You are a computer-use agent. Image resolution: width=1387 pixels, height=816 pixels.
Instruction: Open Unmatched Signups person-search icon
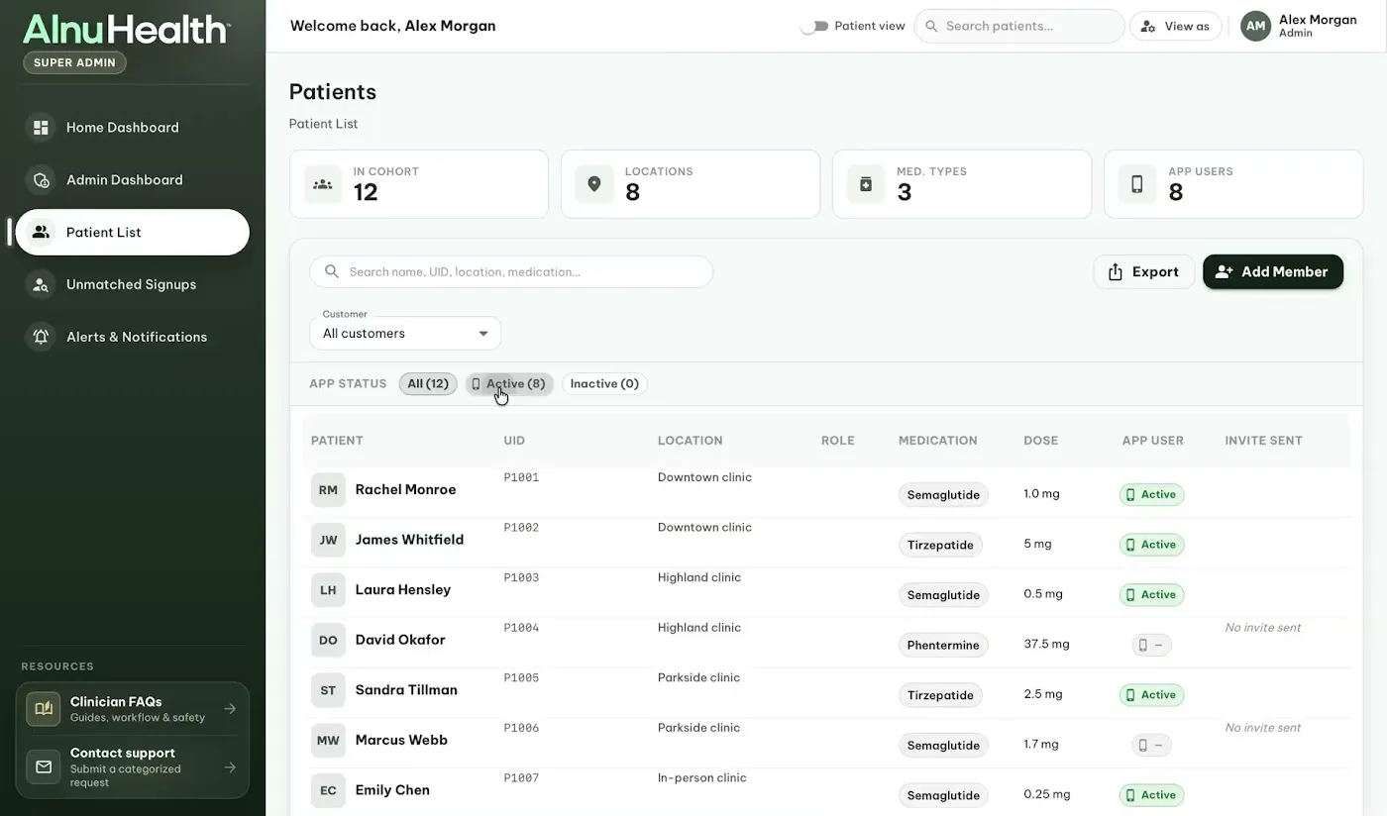click(x=41, y=284)
